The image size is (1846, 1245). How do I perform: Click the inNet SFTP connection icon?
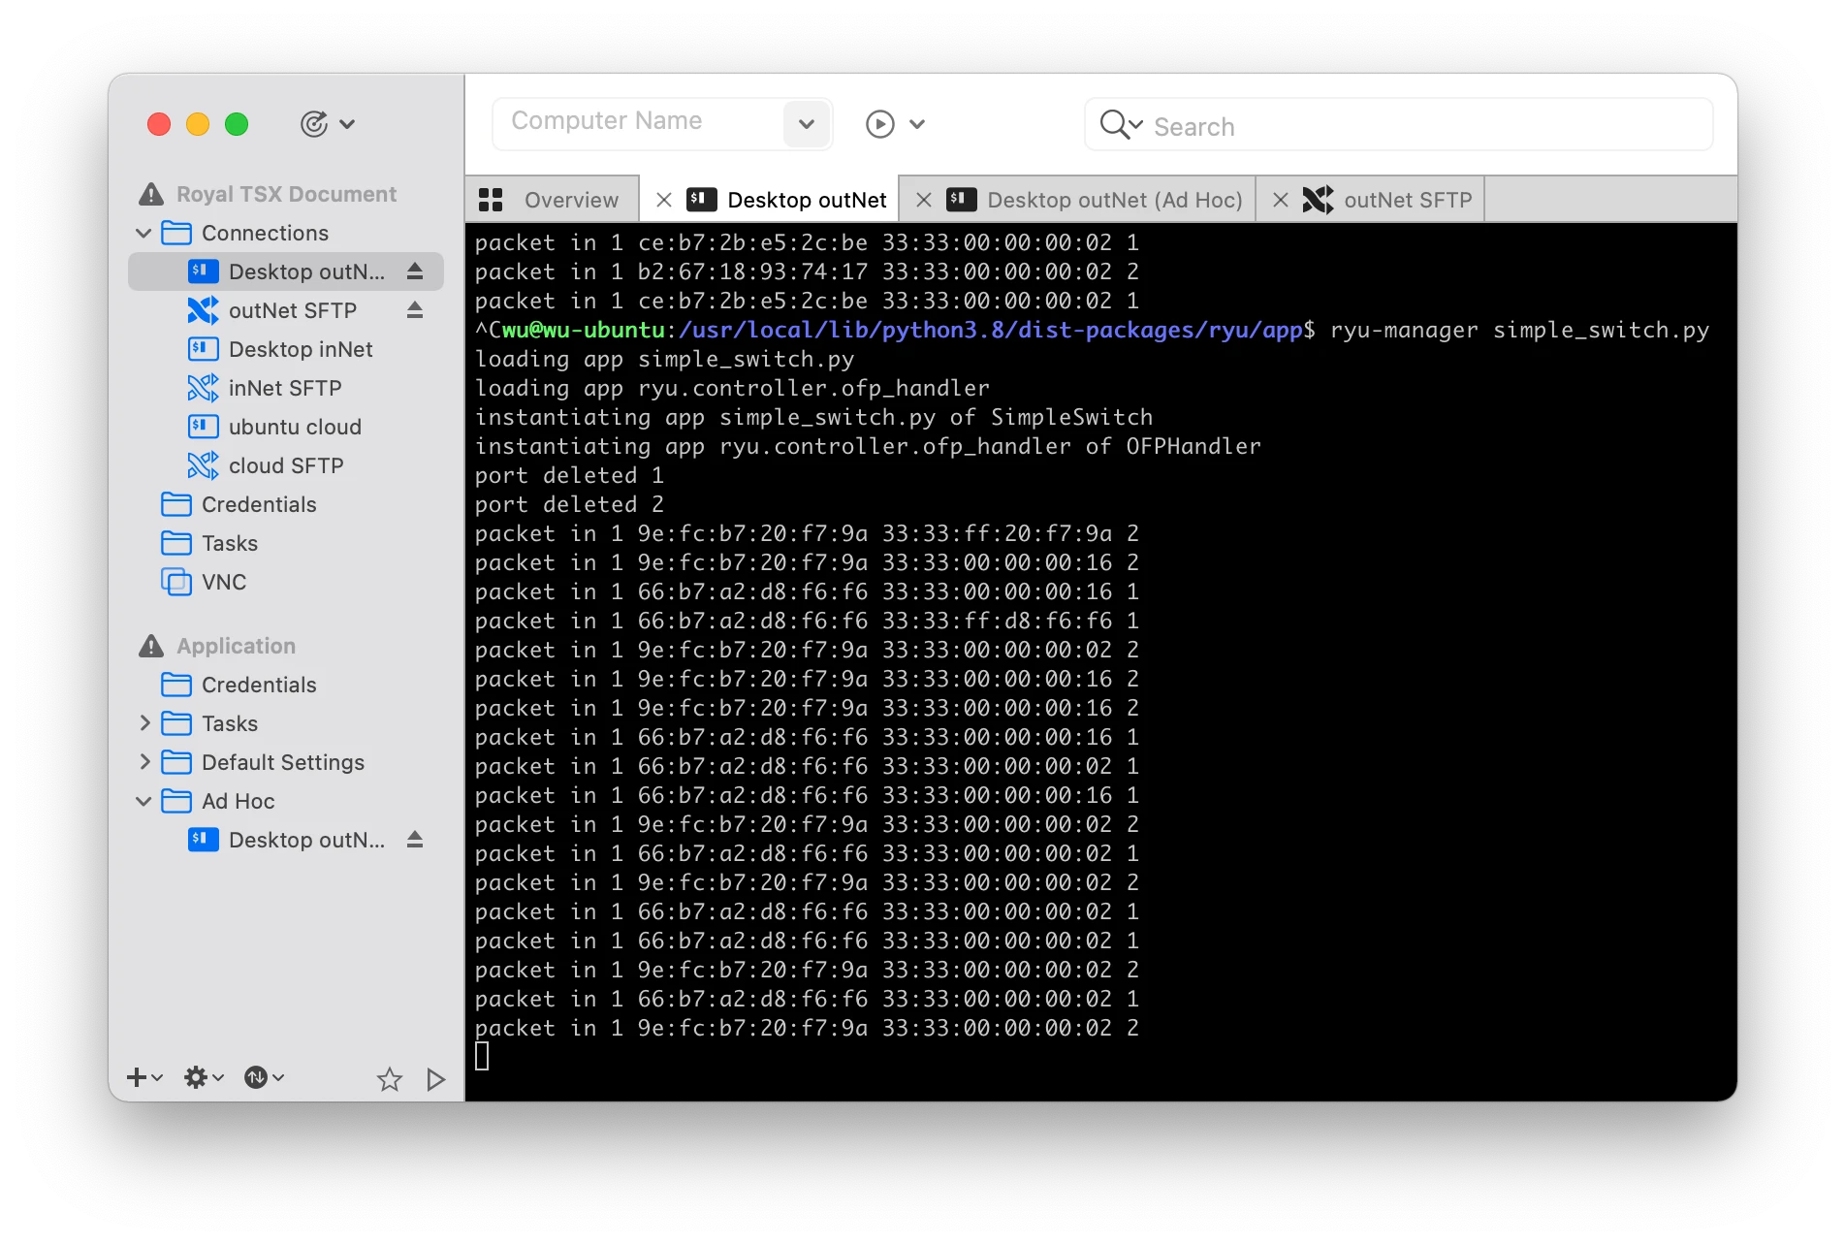tap(202, 388)
